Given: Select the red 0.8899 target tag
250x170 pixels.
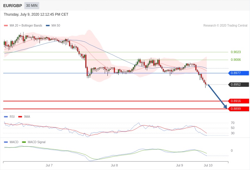Looking at the screenshot, I should pyautogui.click(x=239, y=109).
